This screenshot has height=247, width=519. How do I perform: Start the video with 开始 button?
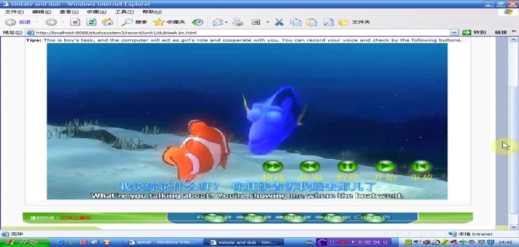pos(385,166)
